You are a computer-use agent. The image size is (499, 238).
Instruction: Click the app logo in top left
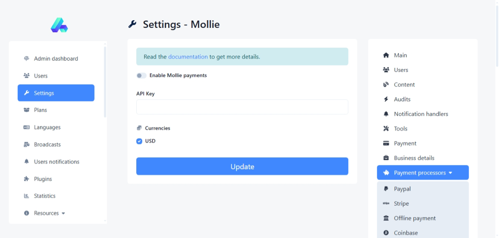[59, 25]
